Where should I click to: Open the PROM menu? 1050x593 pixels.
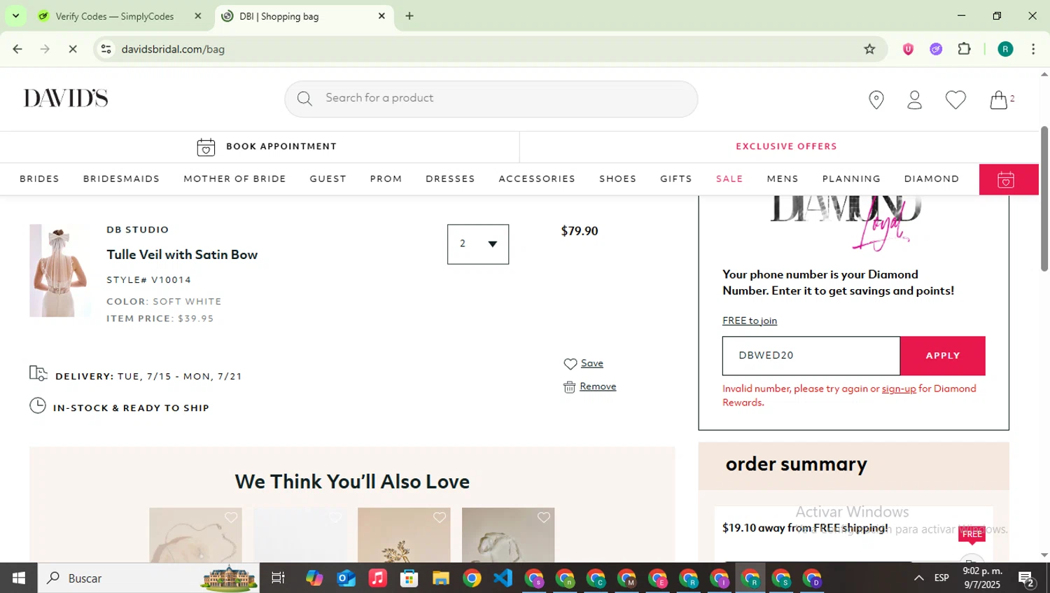tap(386, 179)
